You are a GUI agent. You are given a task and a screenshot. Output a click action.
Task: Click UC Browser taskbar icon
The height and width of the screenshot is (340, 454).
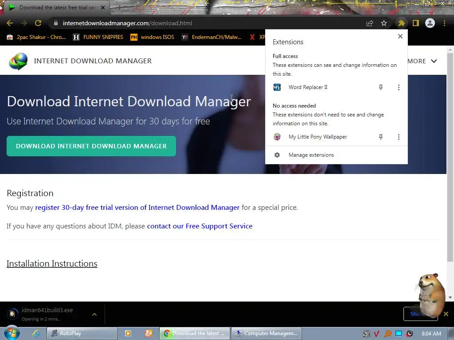[x=149, y=333]
